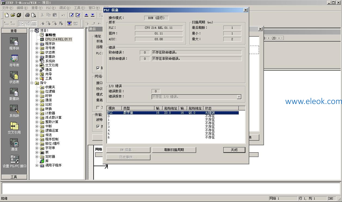Collapse the 指令 tree branch
Viewport: 342px width, 202px height.
point(32,83)
